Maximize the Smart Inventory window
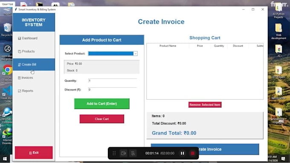 [253, 9]
